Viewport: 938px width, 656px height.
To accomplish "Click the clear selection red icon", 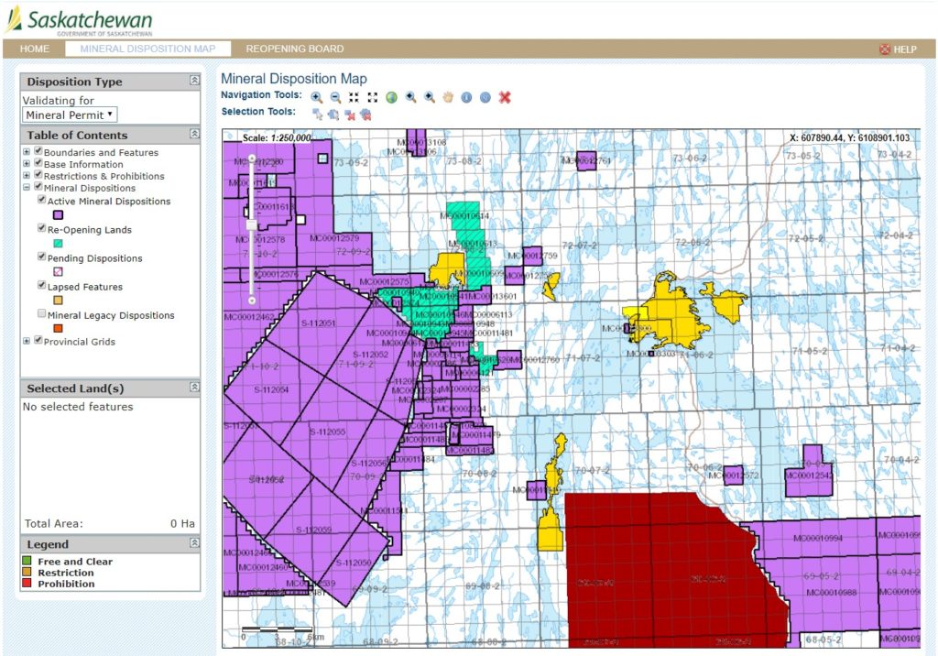I will point(351,115).
